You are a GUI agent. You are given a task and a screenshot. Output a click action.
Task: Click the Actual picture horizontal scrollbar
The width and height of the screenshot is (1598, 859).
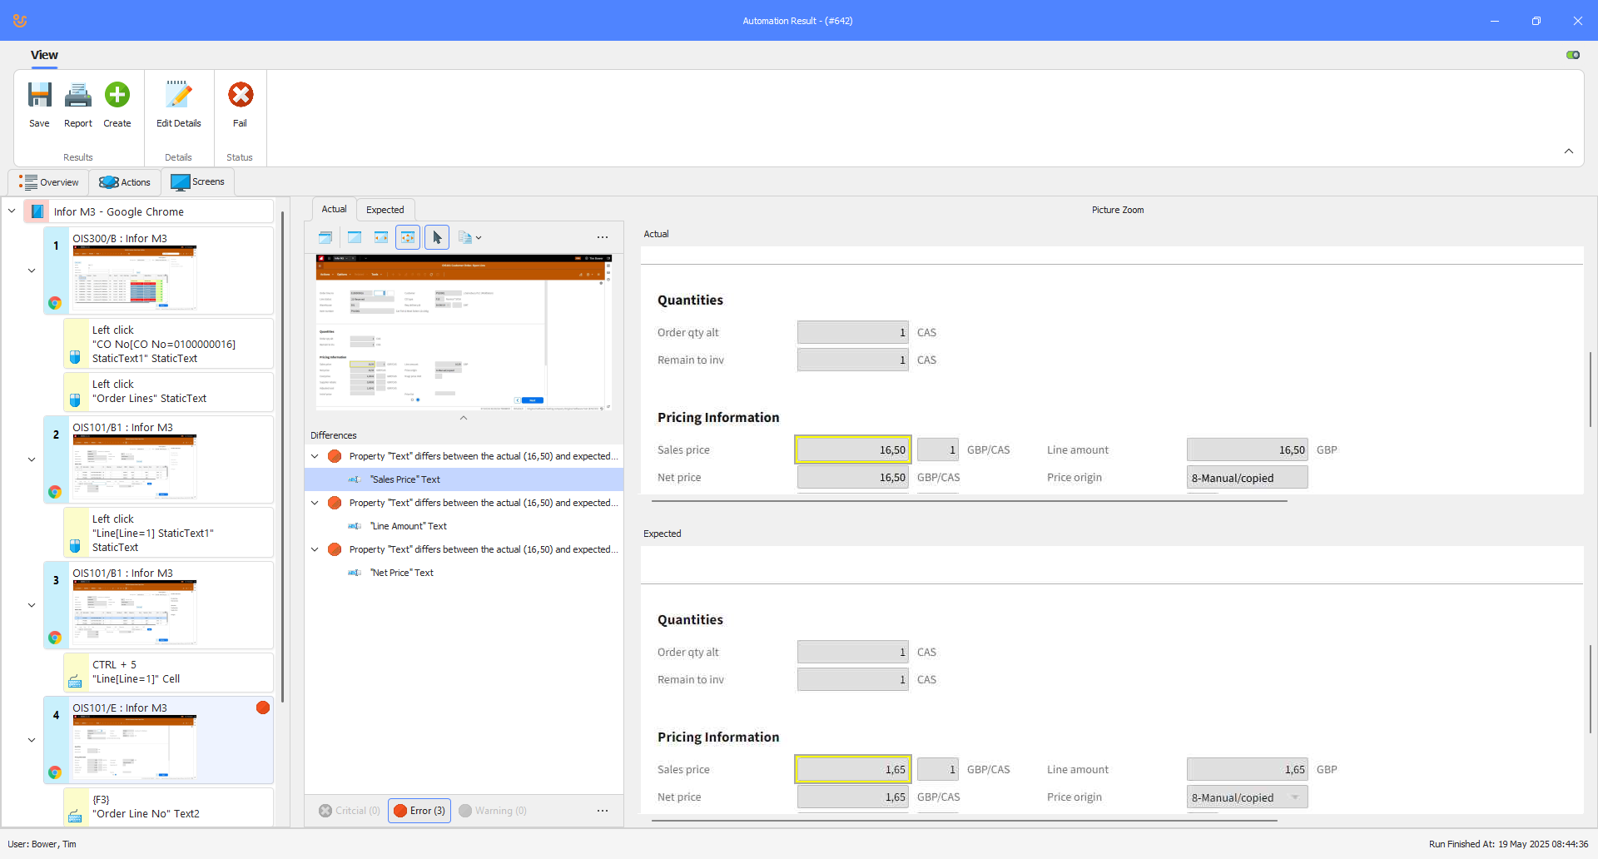(x=970, y=501)
